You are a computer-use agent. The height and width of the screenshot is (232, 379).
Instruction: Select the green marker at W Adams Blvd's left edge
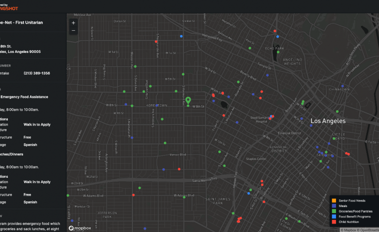(x=68, y=195)
